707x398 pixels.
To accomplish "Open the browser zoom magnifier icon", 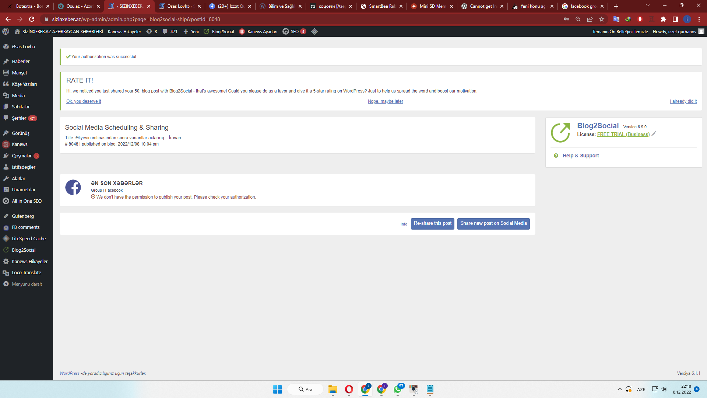I will tap(578, 19).
